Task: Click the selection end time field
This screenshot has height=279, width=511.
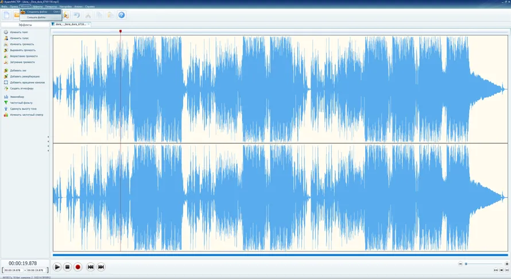Action: pyautogui.click(x=36, y=270)
